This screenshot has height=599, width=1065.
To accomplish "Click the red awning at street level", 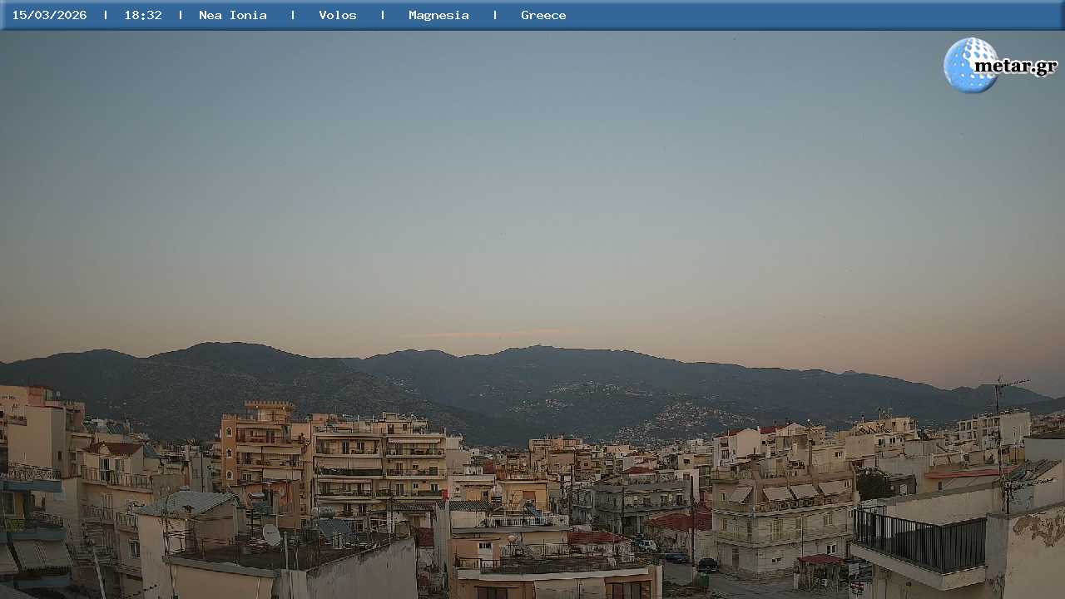I will [820, 559].
